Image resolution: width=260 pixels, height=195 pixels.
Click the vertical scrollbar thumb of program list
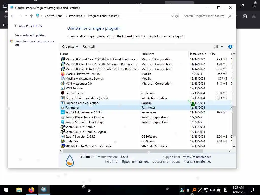234,121
